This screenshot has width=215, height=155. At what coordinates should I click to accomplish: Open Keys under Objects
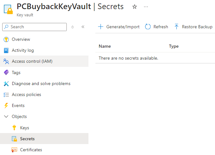tap(25, 128)
